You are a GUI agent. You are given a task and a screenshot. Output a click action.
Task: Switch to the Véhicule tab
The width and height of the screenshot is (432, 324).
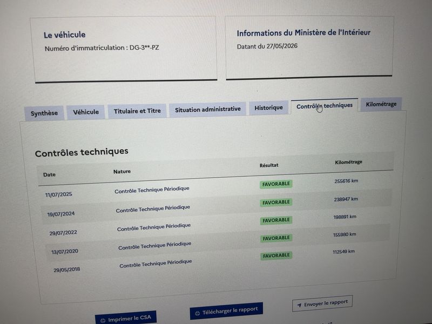click(x=86, y=112)
